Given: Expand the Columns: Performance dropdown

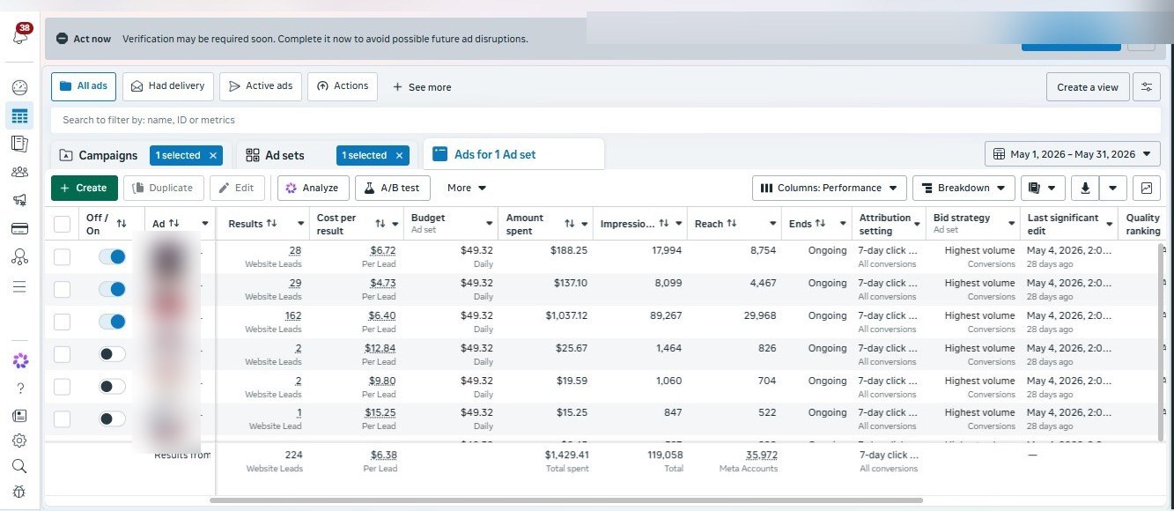Looking at the screenshot, I should click(x=829, y=188).
